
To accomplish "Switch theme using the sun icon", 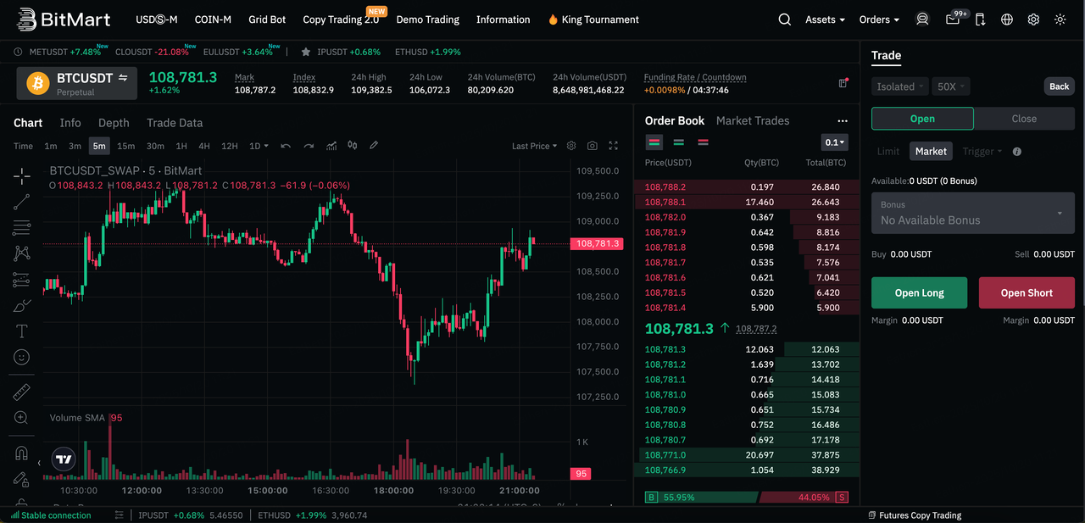I will (x=1060, y=19).
